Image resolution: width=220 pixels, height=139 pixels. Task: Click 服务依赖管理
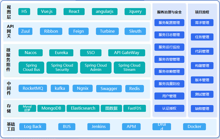click(169, 72)
